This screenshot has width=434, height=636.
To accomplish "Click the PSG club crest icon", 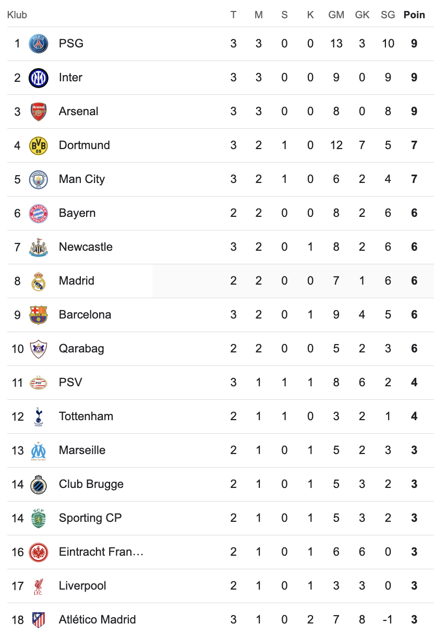I will tap(38, 44).
